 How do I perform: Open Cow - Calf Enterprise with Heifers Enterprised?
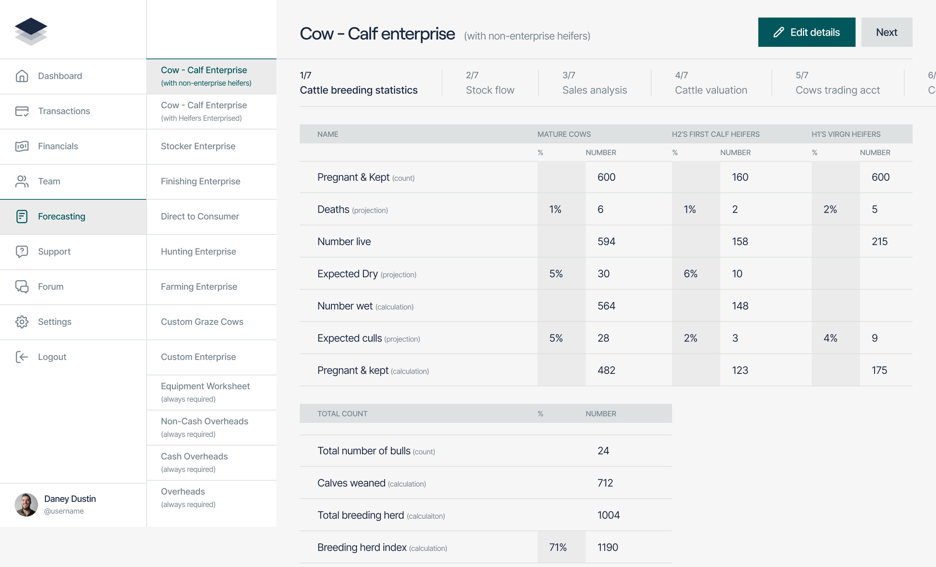(x=204, y=111)
